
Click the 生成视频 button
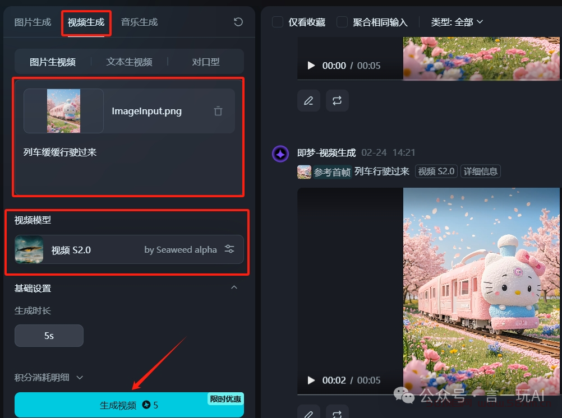click(129, 405)
